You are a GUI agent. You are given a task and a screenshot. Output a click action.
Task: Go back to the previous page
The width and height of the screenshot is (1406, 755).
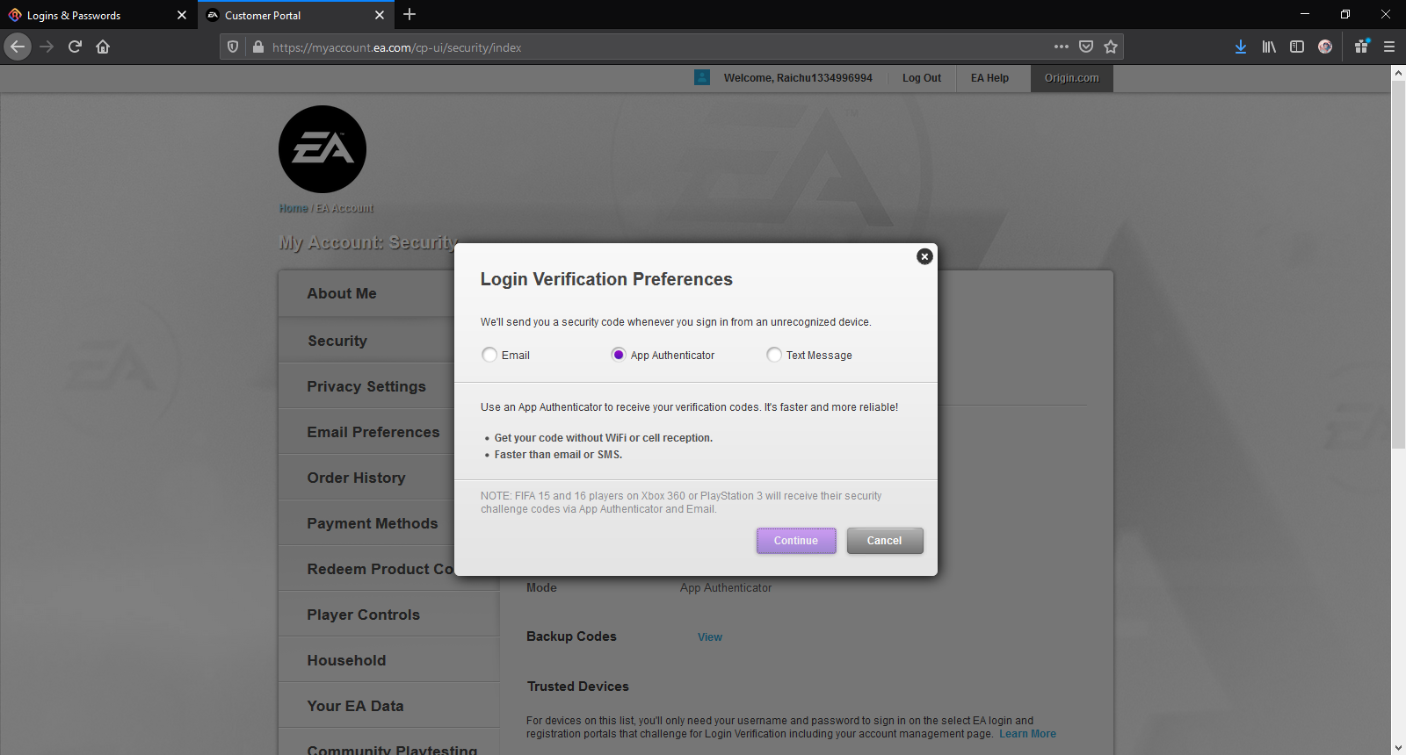(x=18, y=47)
